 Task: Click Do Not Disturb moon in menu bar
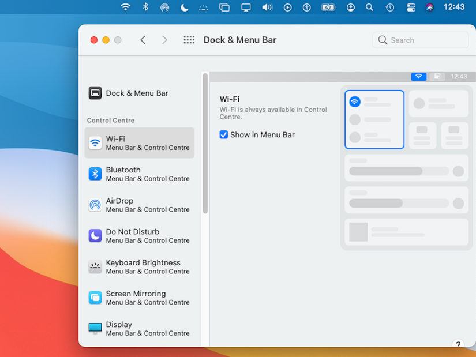click(184, 7)
